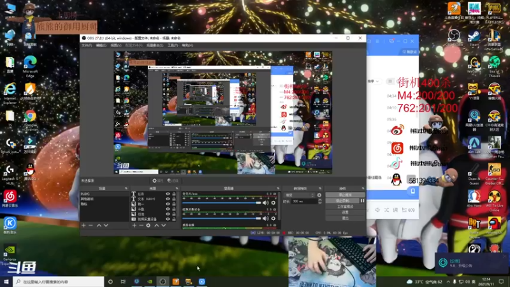Click the stop recording button in controls
Image resolution: width=510 pixels, height=287 pixels.
point(342,201)
